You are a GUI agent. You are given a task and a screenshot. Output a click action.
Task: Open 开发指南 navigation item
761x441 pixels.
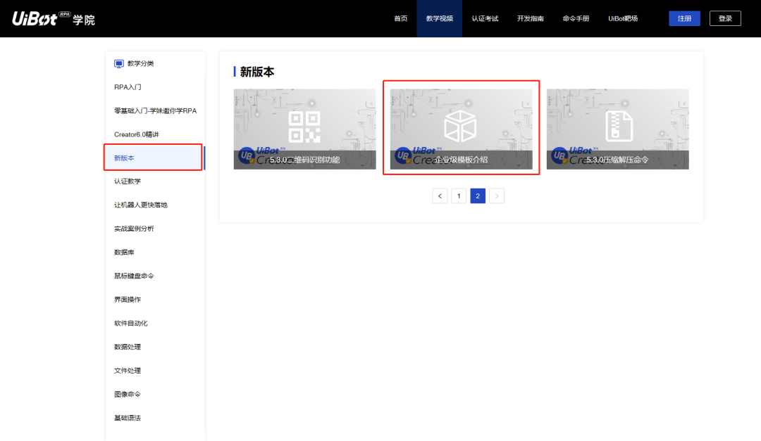530,18
